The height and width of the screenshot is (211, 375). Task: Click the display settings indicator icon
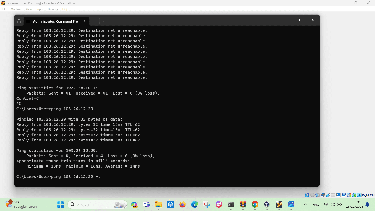pyautogui.click(x=338, y=195)
